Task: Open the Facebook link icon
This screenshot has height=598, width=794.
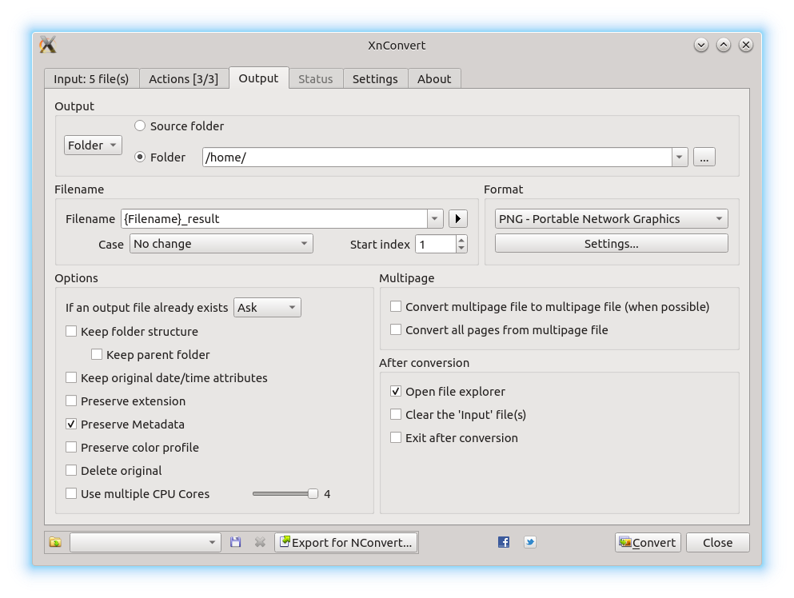Action: point(503,542)
